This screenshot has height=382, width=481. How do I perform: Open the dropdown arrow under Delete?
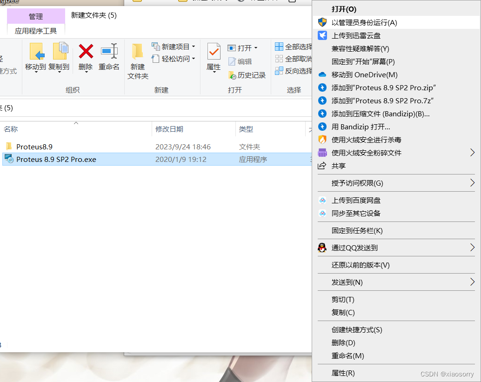[86, 72]
